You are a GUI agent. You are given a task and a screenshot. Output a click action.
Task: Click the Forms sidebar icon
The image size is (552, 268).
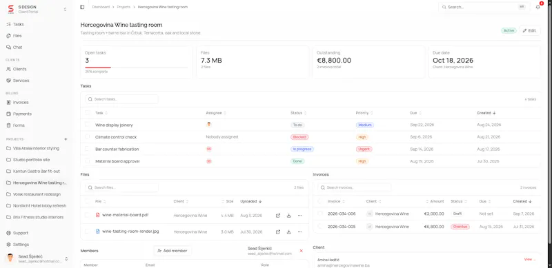(x=8, y=125)
